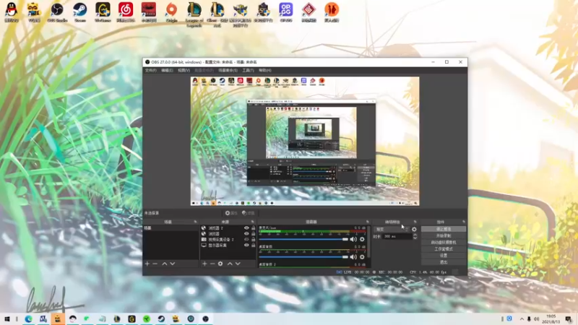Toggle visibility of second Browser source
The width and height of the screenshot is (578, 325).
(246, 233)
